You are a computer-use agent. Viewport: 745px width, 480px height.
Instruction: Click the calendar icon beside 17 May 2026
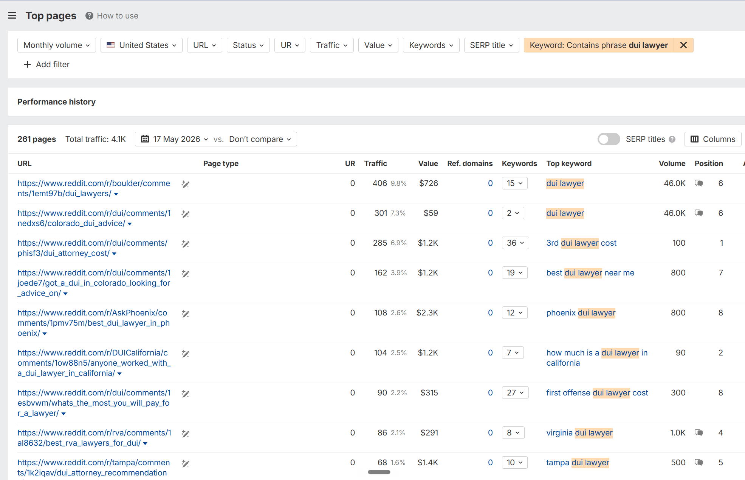pyautogui.click(x=145, y=139)
